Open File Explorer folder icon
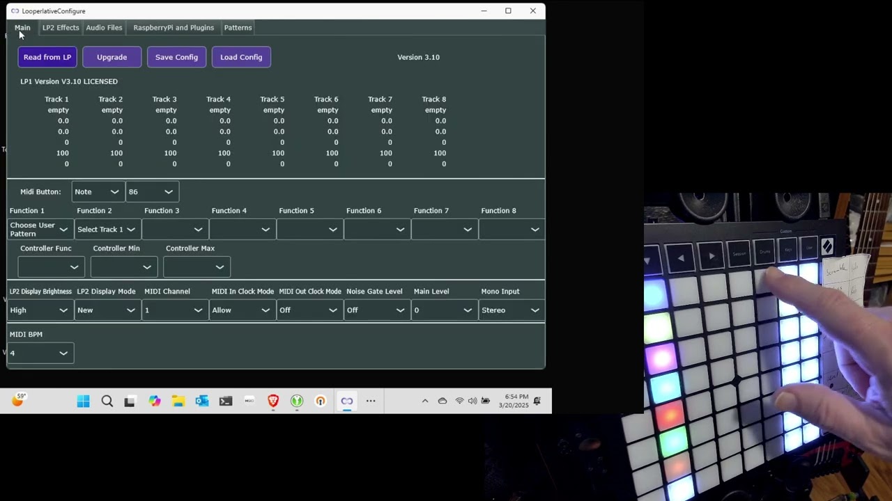The height and width of the screenshot is (501, 892). pos(178,401)
